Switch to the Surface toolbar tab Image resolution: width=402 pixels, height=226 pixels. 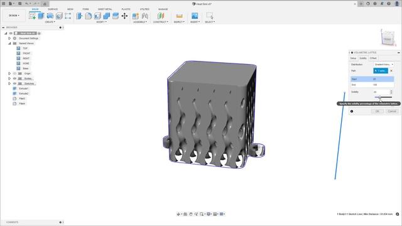(x=53, y=9)
